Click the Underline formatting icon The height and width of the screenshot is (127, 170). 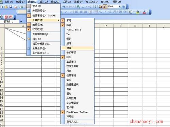tap(71, 12)
